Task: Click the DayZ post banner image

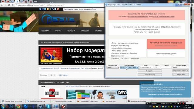Action: pos(97,94)
